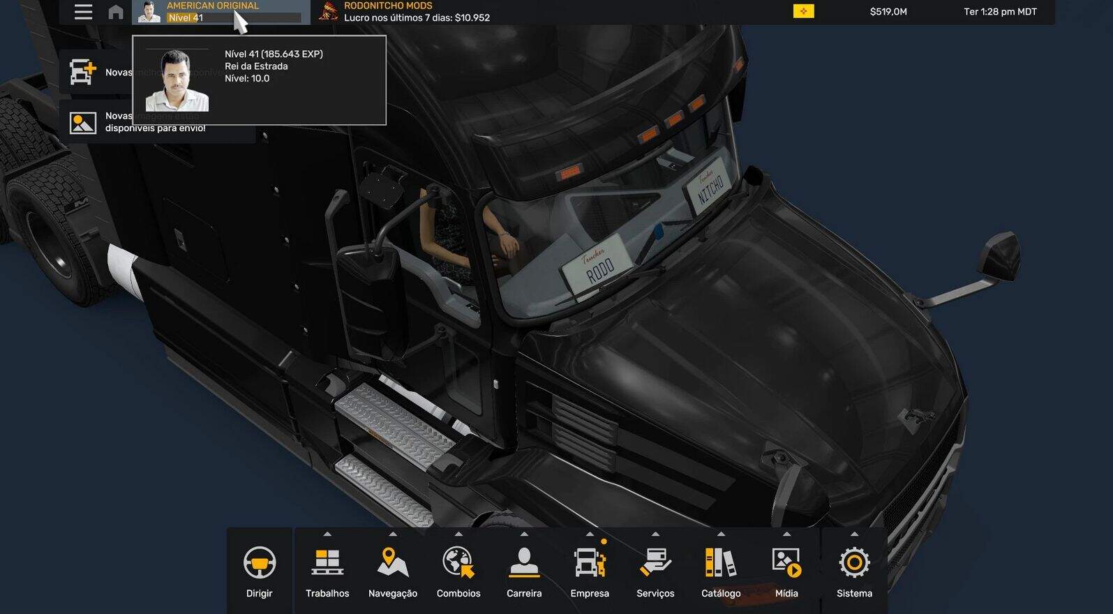Open the Sistema gear settings

[854, 563]
